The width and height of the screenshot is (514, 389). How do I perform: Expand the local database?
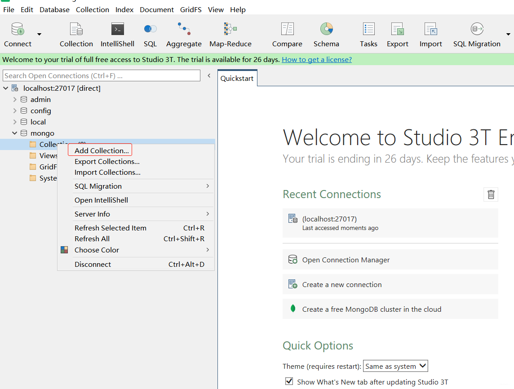(15, 122)
